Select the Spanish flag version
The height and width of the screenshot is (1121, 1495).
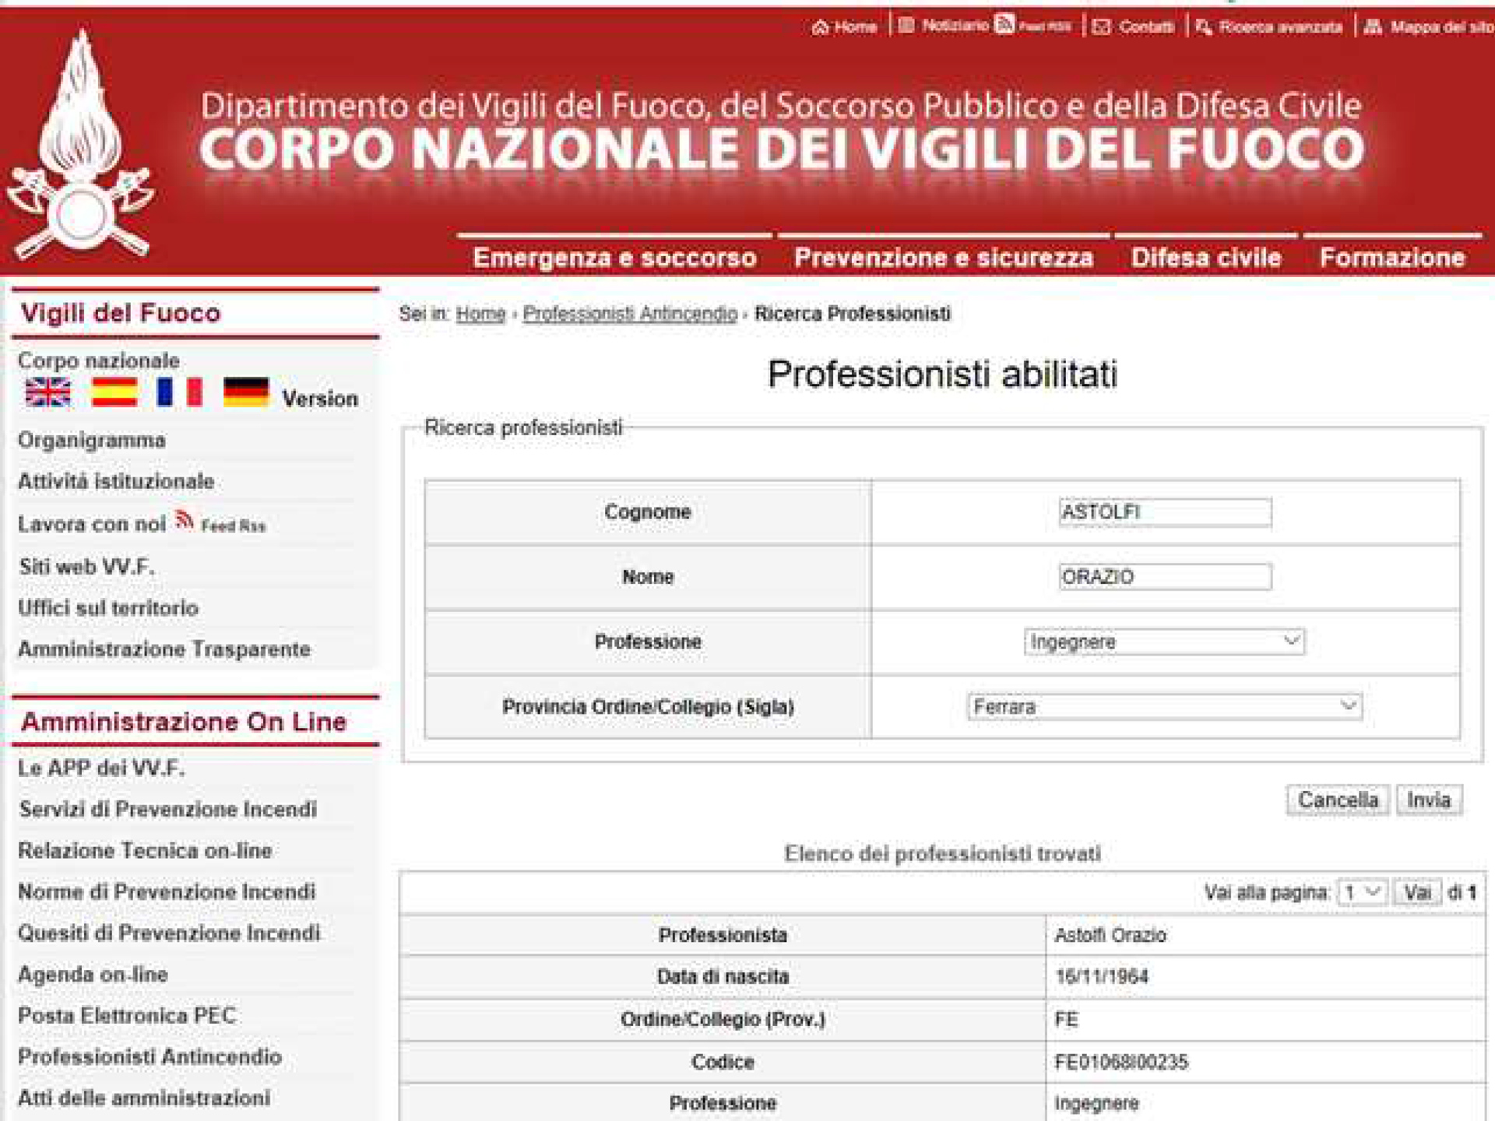[x=114, y=392]
